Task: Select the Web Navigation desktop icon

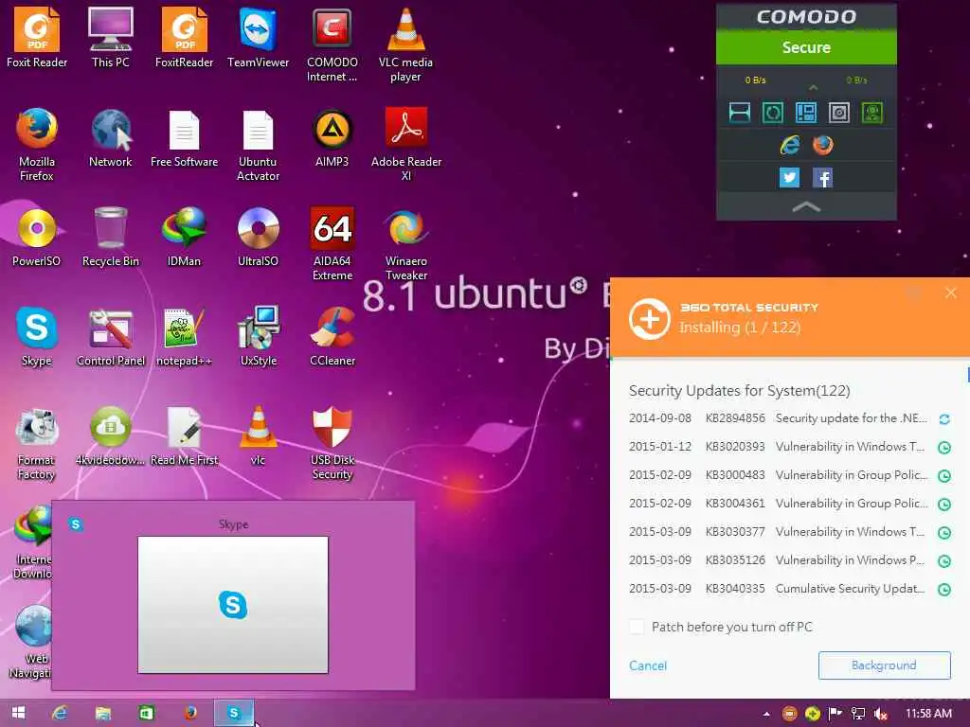Action: tap(31, 641)
